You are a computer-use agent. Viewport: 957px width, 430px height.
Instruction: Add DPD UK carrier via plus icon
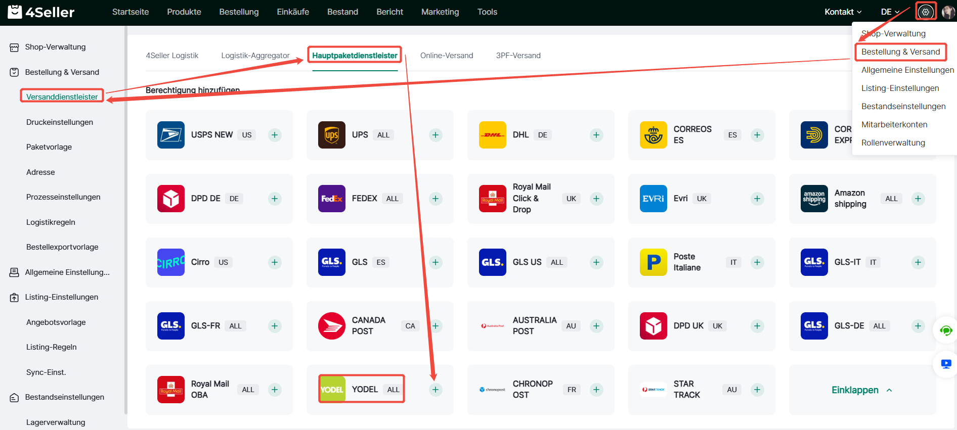click(x=757, y=326)
